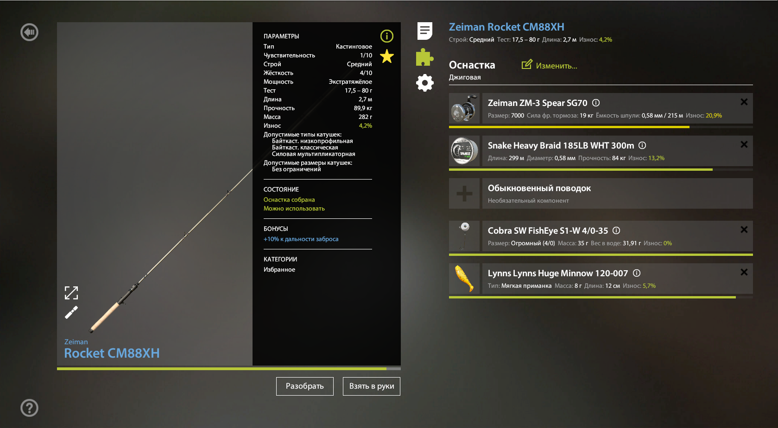Click the rod image in the preview

(171, 251)
